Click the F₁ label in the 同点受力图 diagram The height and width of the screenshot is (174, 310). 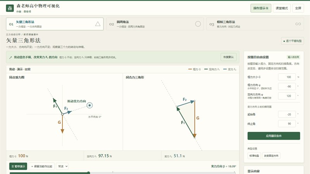(x=55, y=106)
